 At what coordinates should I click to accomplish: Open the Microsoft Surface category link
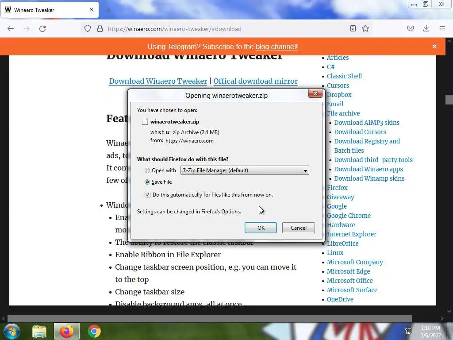click(352, 290)
